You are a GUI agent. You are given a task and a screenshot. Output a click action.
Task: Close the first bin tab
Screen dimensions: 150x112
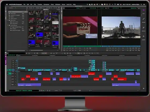(33, 8)
